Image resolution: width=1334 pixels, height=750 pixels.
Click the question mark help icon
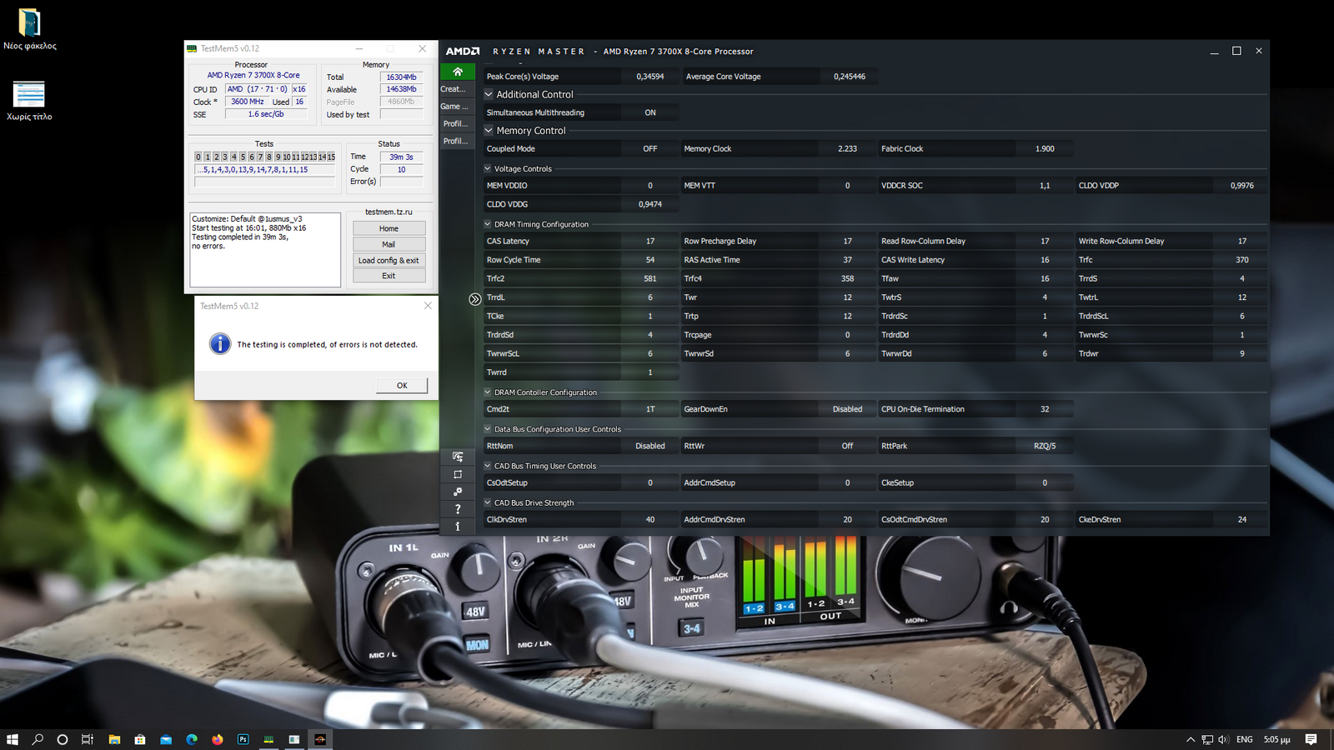pos(457,509)
